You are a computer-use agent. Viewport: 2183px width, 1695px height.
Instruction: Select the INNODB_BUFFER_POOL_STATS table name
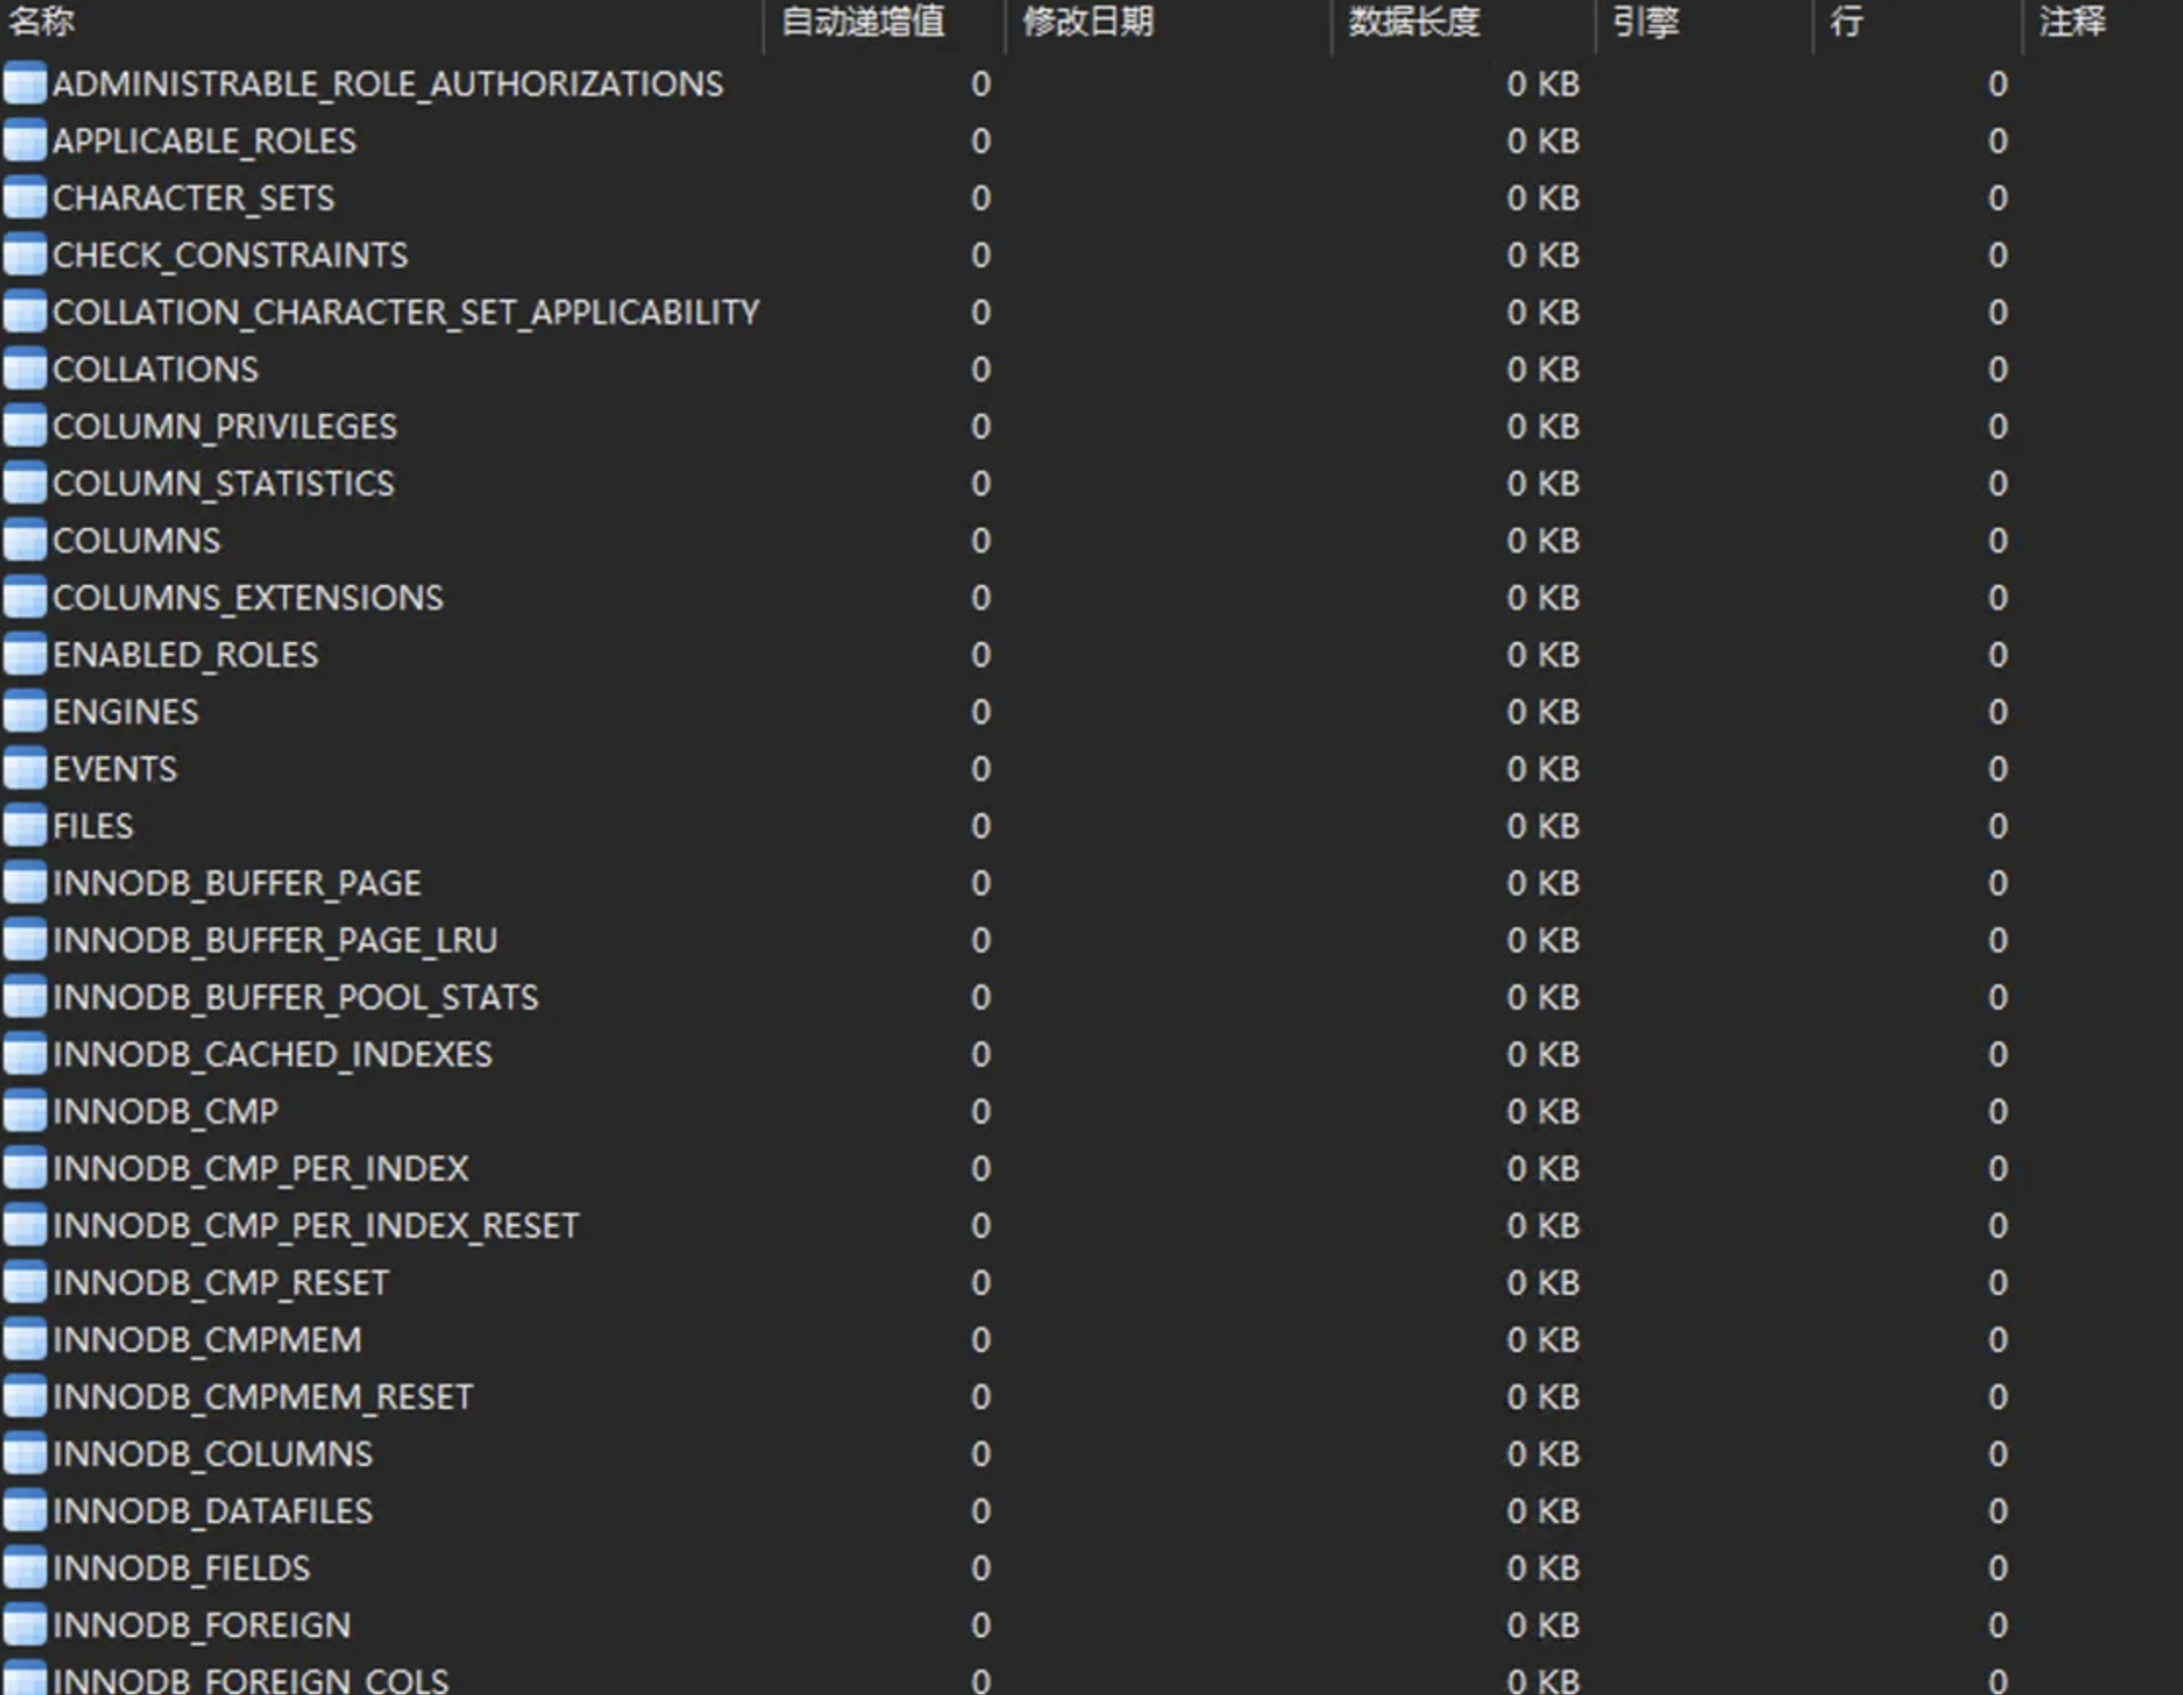[295, 997]
